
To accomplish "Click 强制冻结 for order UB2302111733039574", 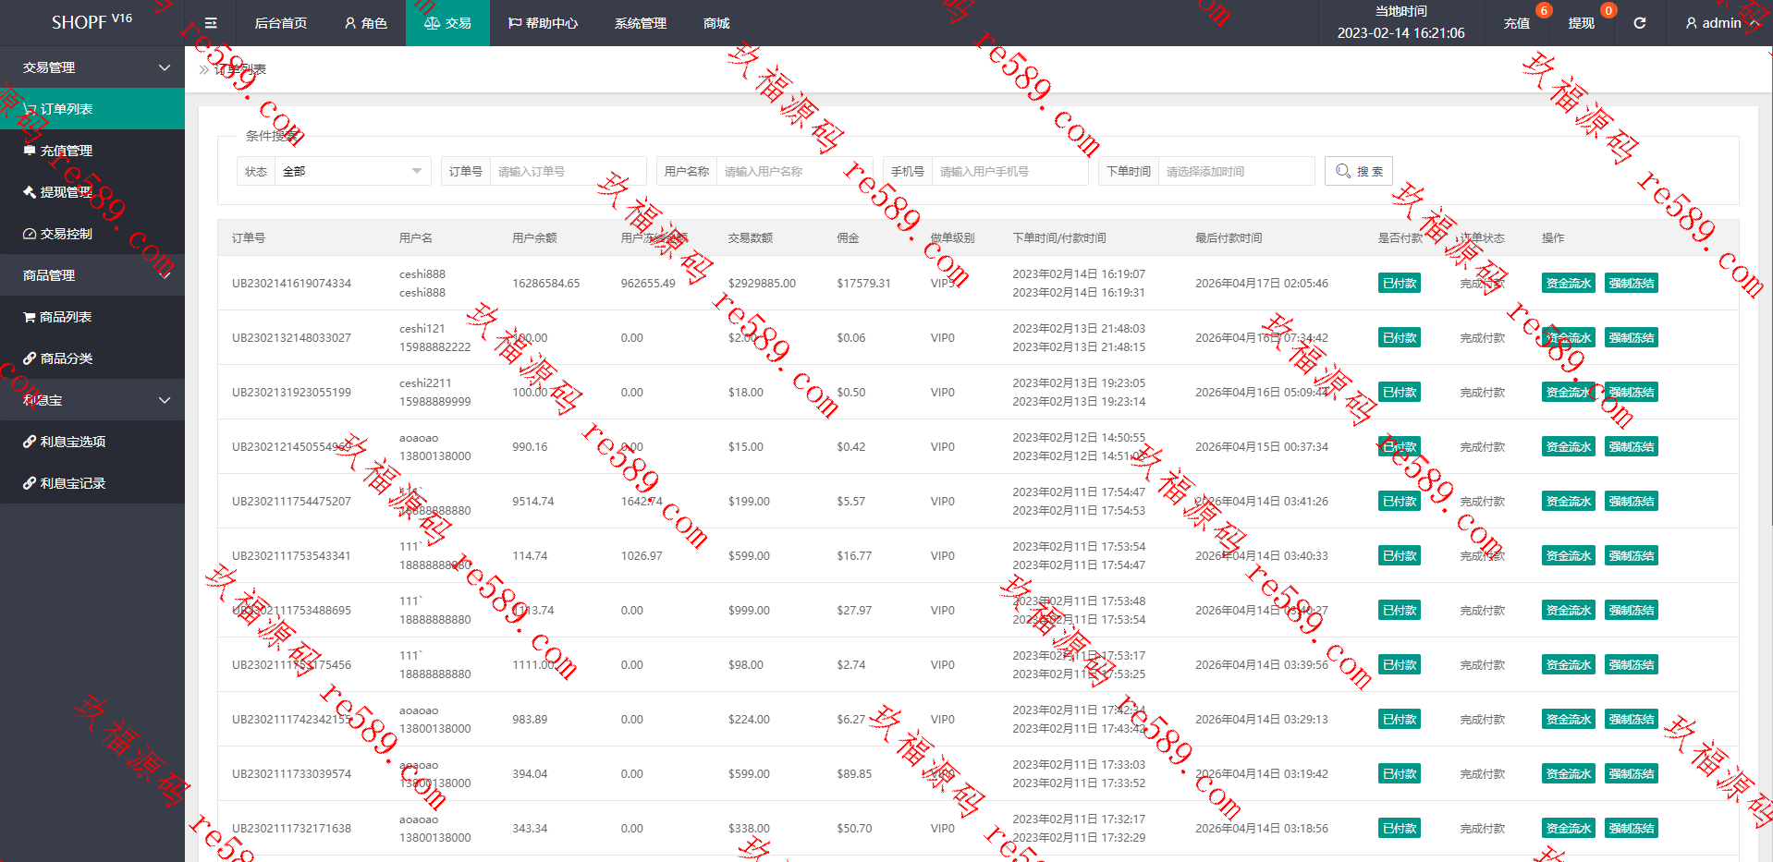I will 1632,774.
